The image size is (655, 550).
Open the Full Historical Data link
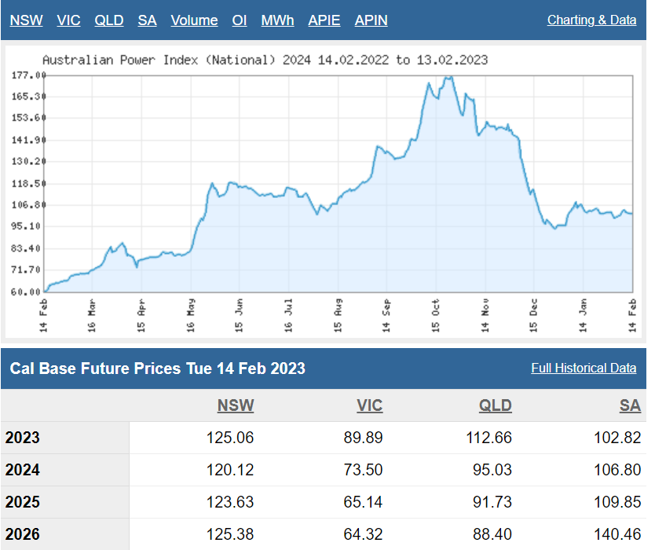tap(584, 368)
